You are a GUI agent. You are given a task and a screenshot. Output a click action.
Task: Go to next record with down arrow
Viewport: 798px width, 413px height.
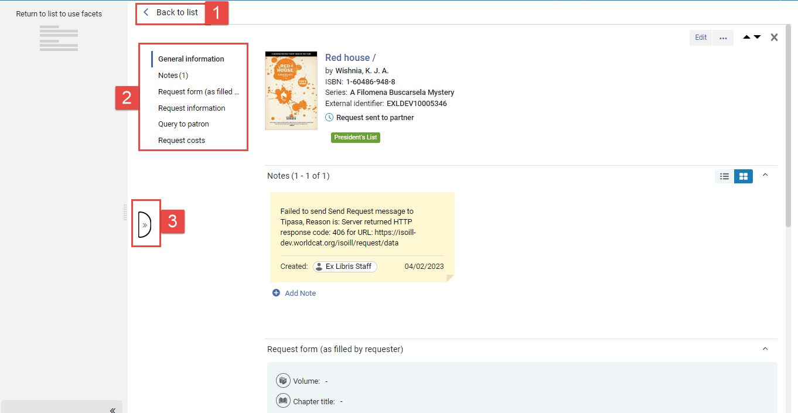pos(757,37)
